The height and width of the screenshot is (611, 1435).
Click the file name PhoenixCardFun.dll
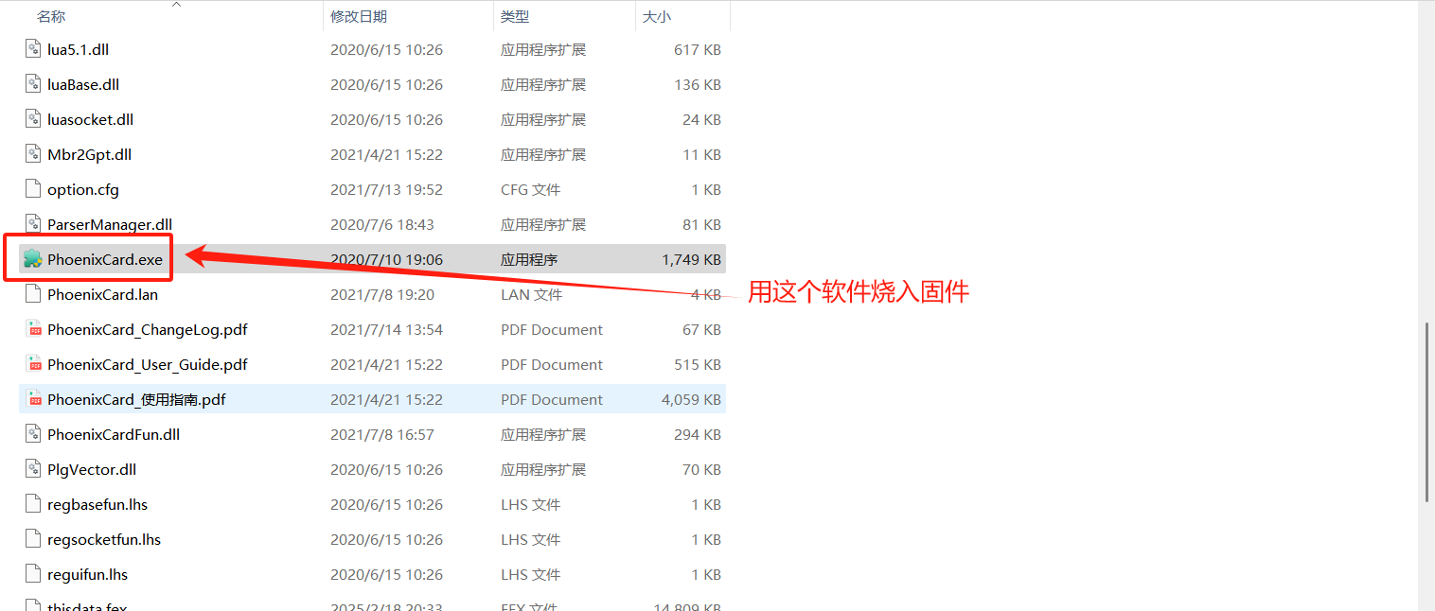click(114, 434)
